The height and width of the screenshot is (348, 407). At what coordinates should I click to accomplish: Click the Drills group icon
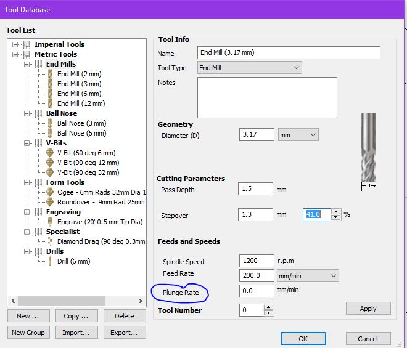pos(38,251)
